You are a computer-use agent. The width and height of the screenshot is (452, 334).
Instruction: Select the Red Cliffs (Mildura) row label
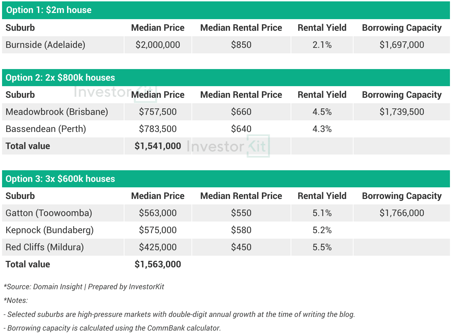(x=45, y=247)
